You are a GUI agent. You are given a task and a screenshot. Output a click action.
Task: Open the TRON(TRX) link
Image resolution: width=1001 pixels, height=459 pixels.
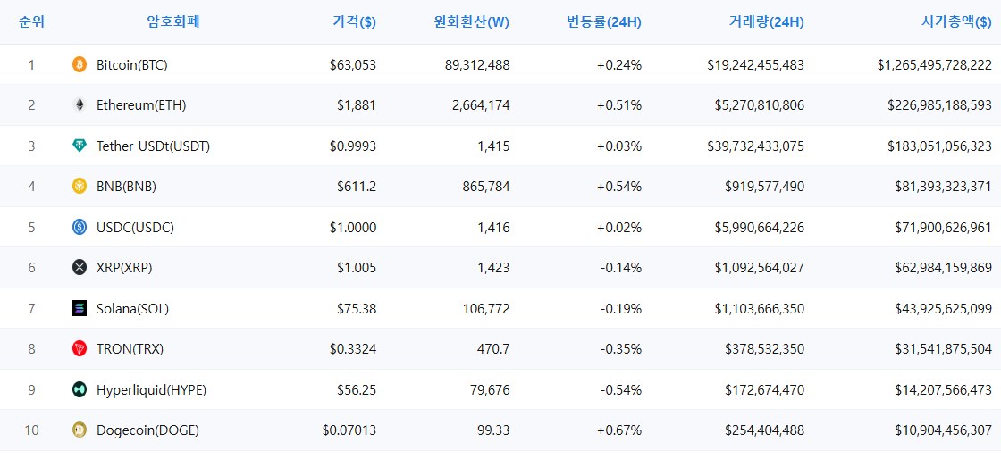130,348
